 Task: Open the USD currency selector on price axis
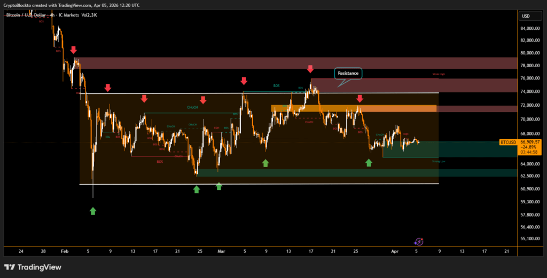(x=526, y=15)
